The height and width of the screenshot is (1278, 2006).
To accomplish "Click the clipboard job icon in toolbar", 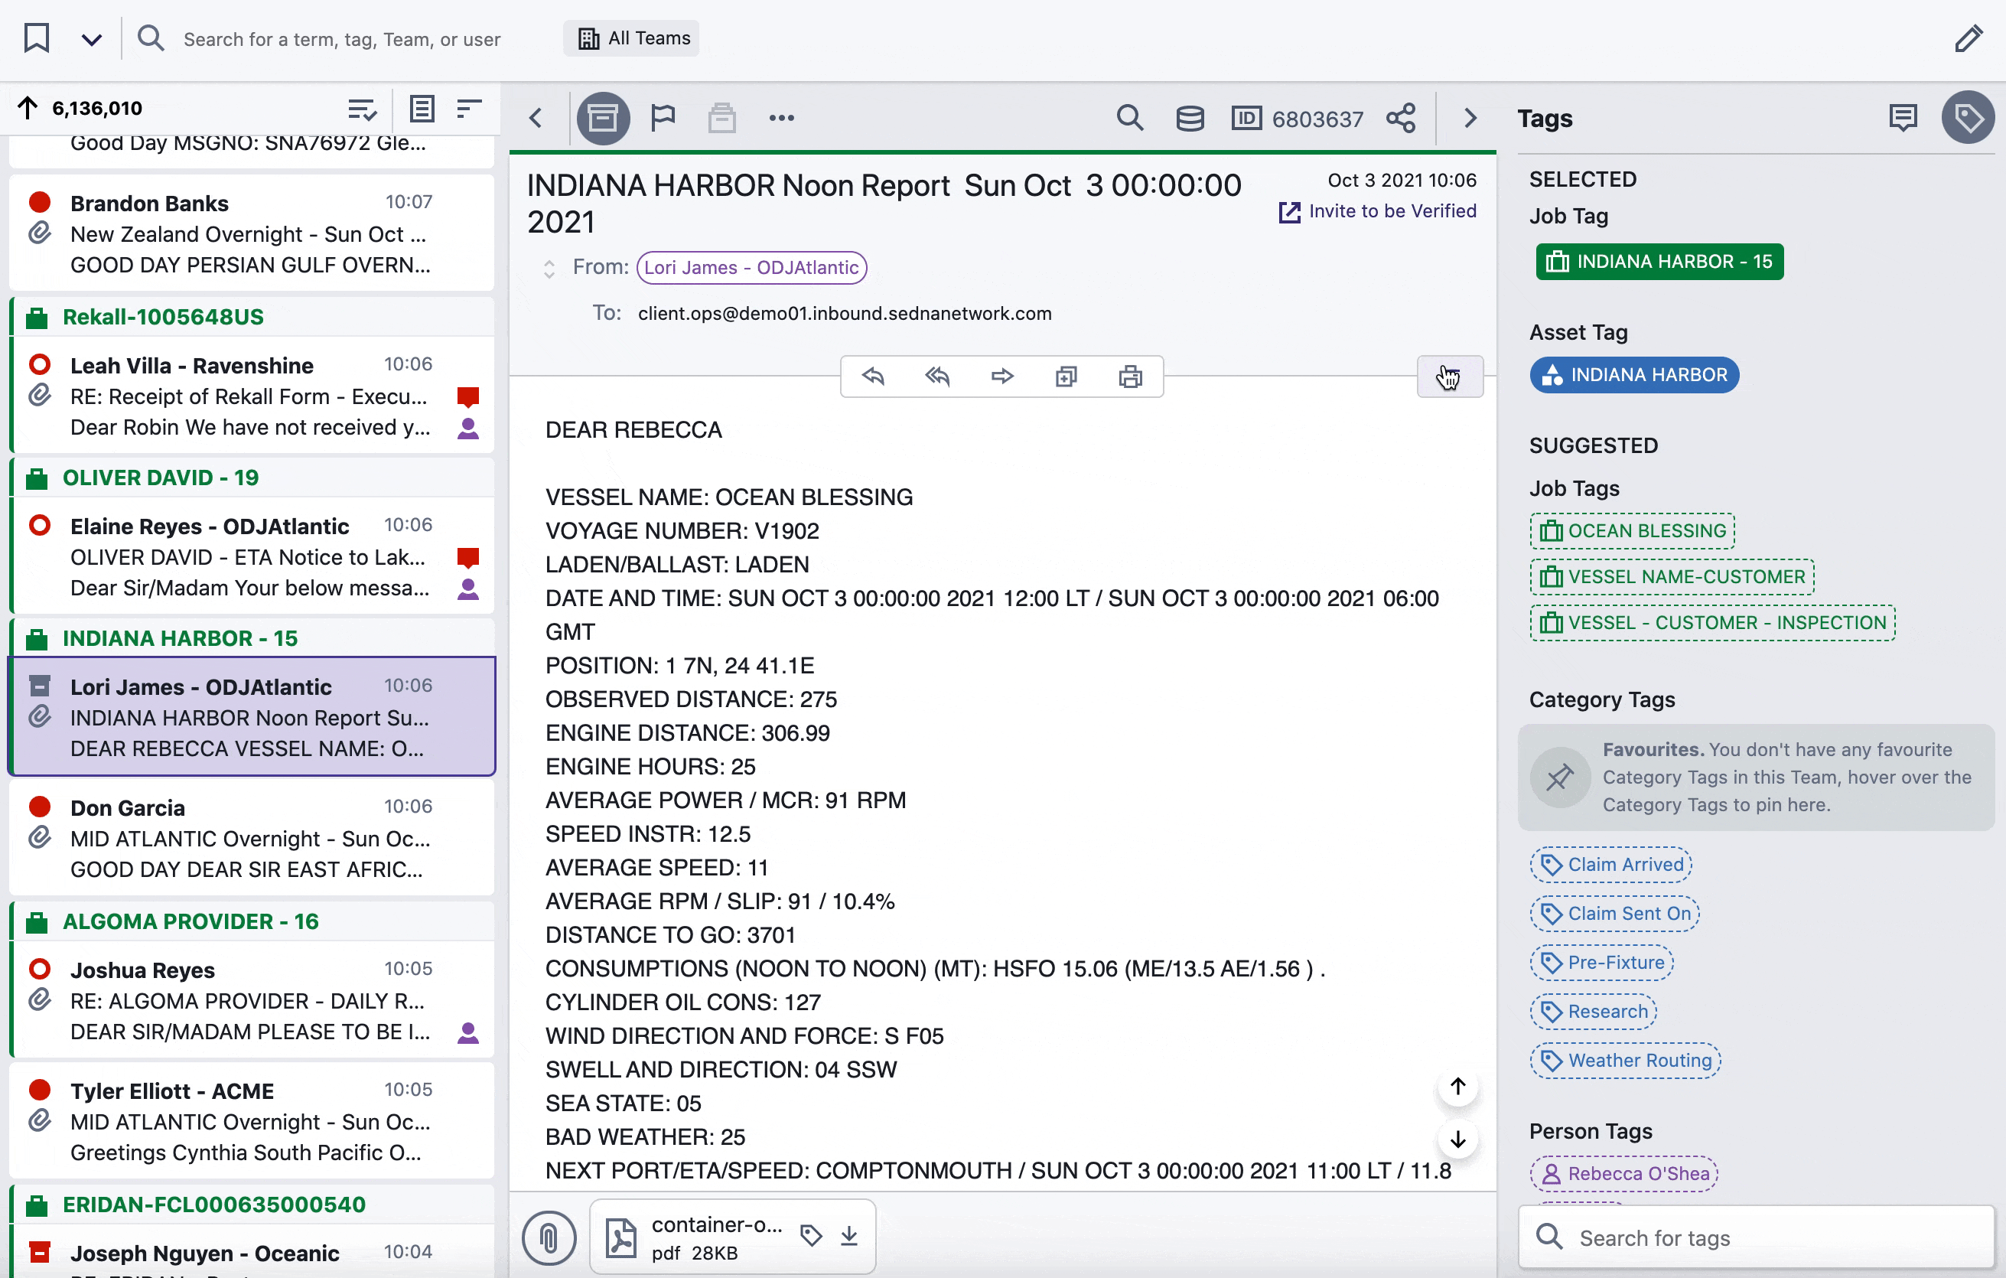I will click(721, 119).
